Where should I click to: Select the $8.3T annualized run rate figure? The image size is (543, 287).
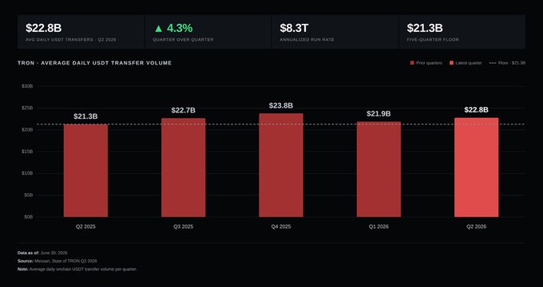(x=294, y=29)
